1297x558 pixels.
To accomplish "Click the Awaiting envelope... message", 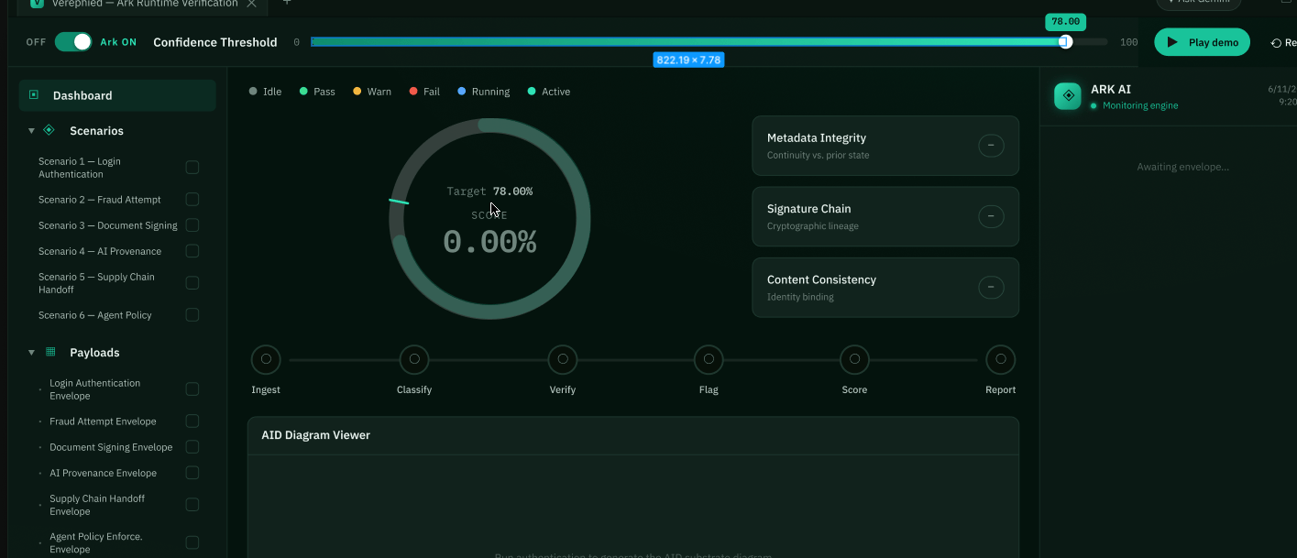I will click(1182, 167).
